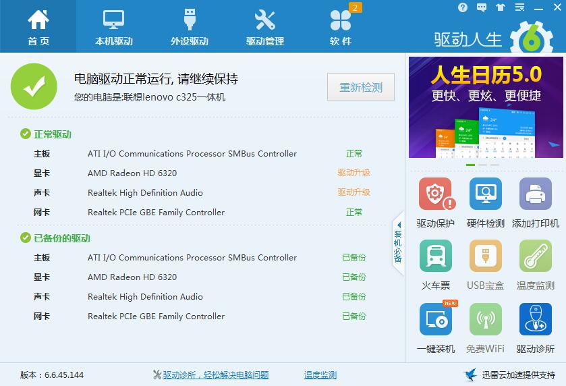
Task: Click the 已备份的驱动 section checkmark icon
Action: (x=25, y=238)
